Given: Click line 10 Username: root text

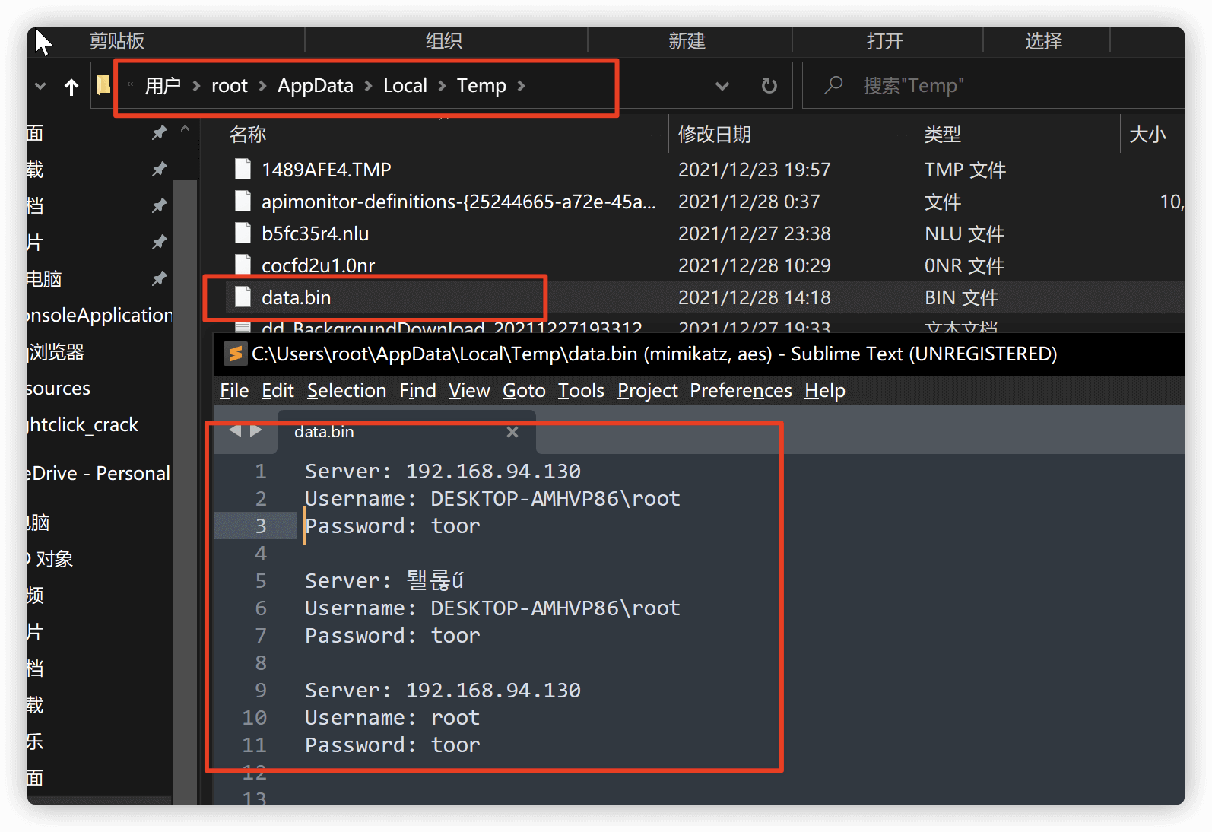Looking at the screenshot, I should 392,718.
